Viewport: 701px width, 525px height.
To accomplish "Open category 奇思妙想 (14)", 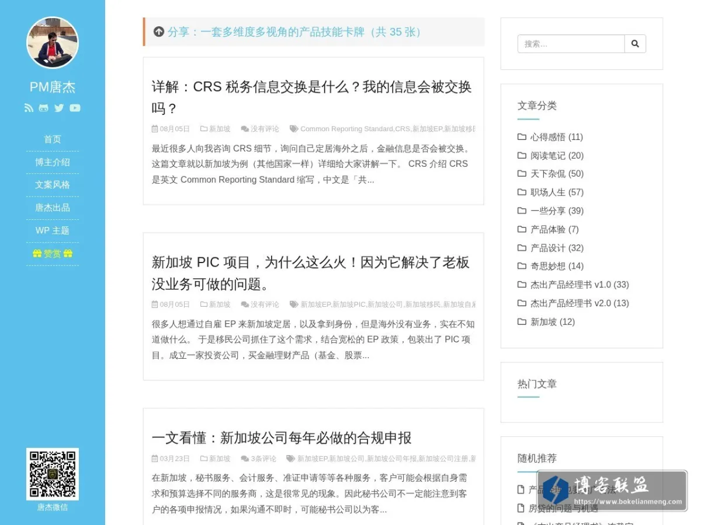I will 557,267.
